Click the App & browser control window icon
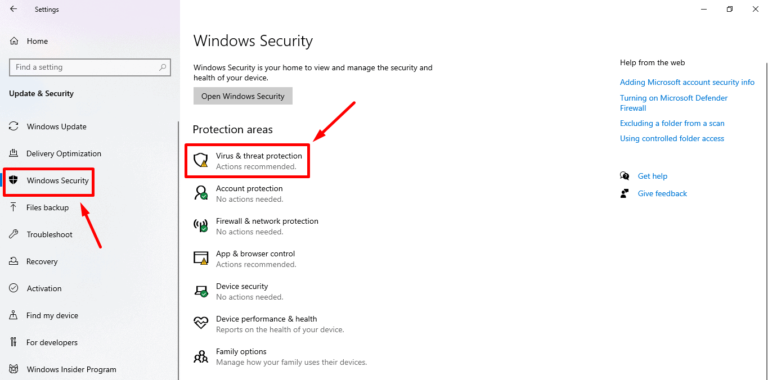This screenshot has width=768, height=380. point(201,259)
